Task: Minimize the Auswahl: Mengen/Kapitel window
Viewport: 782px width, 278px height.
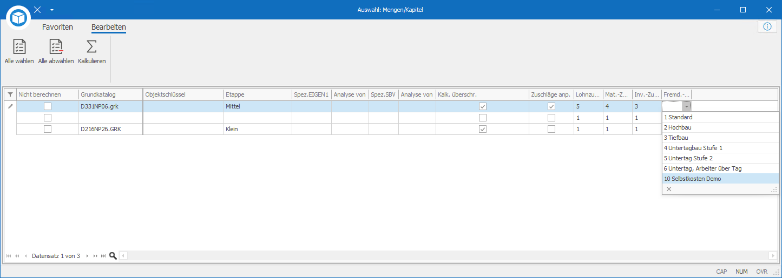Action: (x=717, y=10)
